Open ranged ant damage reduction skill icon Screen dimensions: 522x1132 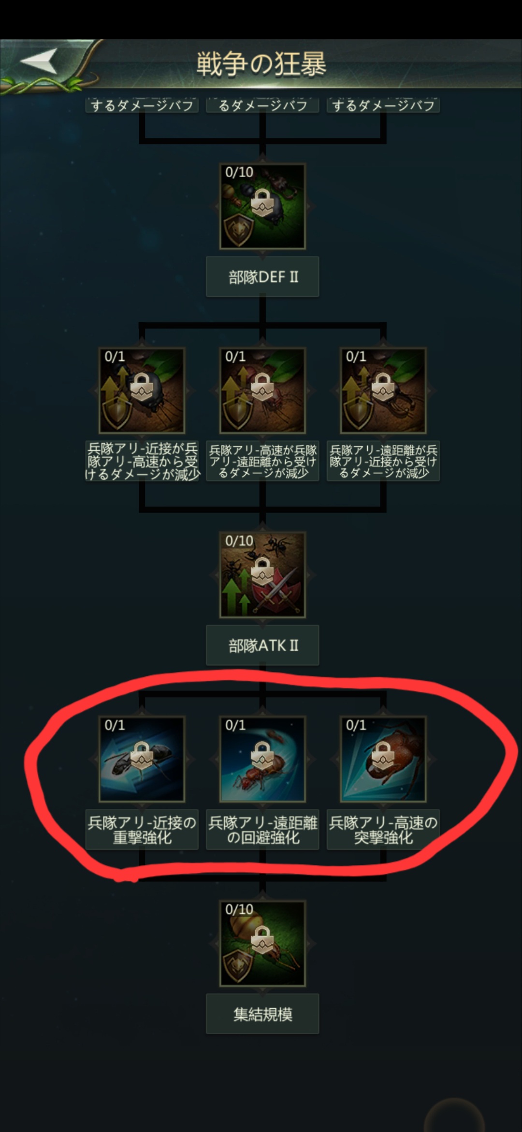pyautogui.click(x=383, y=391)
